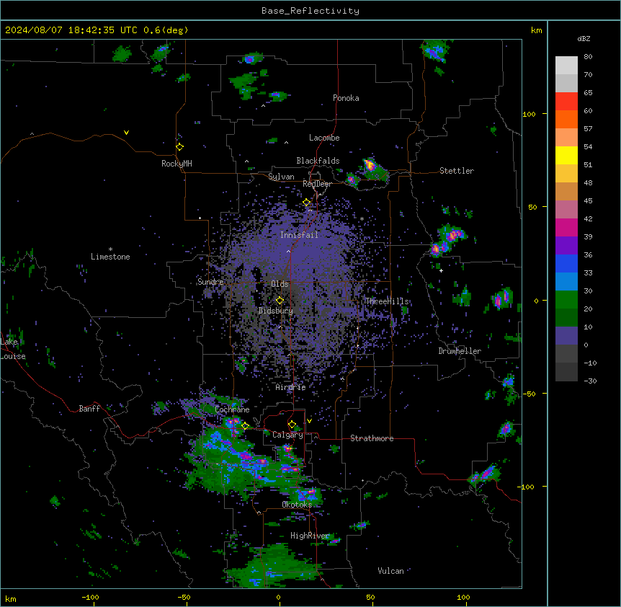Click the Stettler city label
Screen dimensions: 621x607
pyautogui.click(x=457, y=171)
